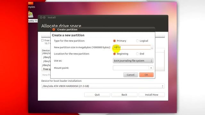Viewport: 205px width, 115px height.
Task: Choose End as the partition location
Action: (137, 54)
